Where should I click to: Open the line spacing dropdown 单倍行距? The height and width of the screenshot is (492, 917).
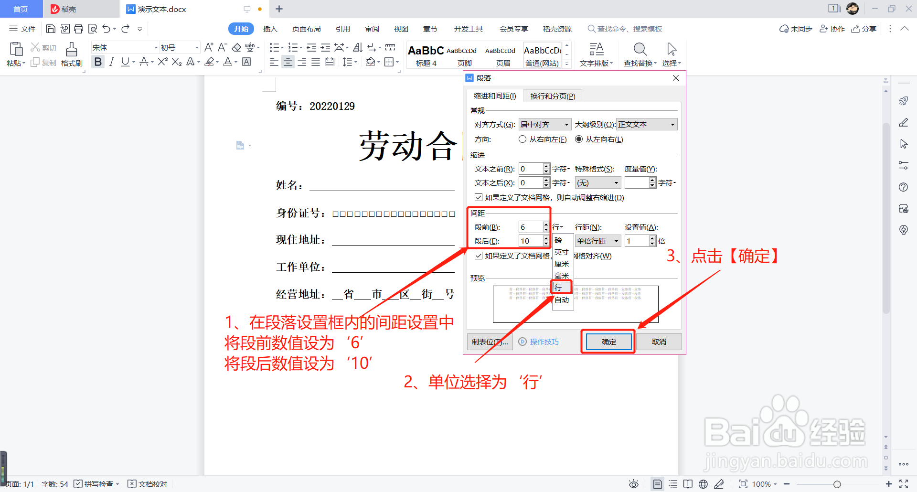coord(597,241)
